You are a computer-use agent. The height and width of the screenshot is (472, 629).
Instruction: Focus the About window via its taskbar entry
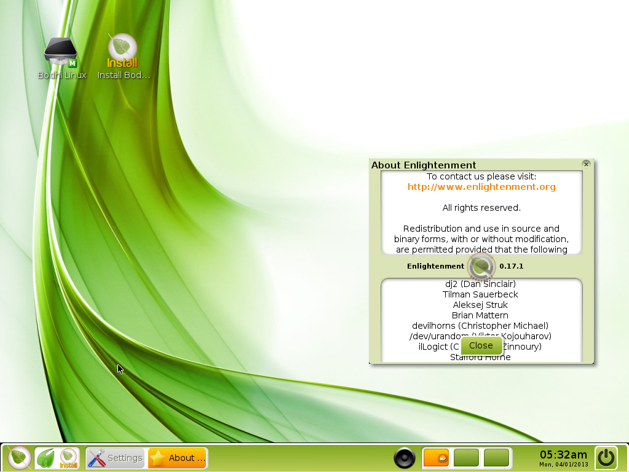(177, 457)
